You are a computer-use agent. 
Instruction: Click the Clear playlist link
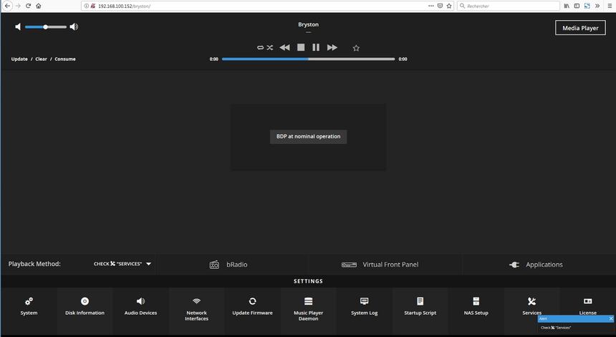(x=41, y=59)
